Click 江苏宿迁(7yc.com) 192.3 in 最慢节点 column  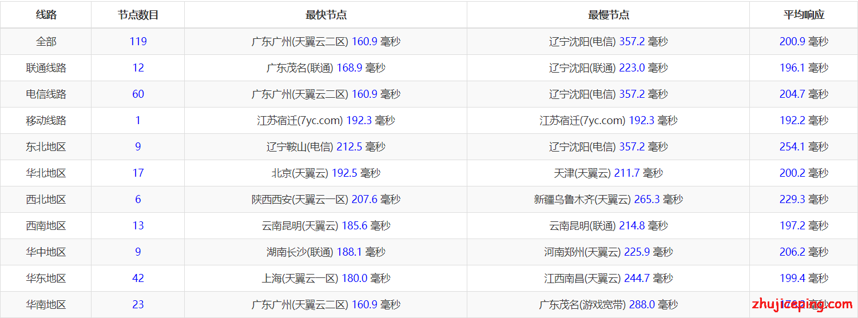tap(609, 120)
